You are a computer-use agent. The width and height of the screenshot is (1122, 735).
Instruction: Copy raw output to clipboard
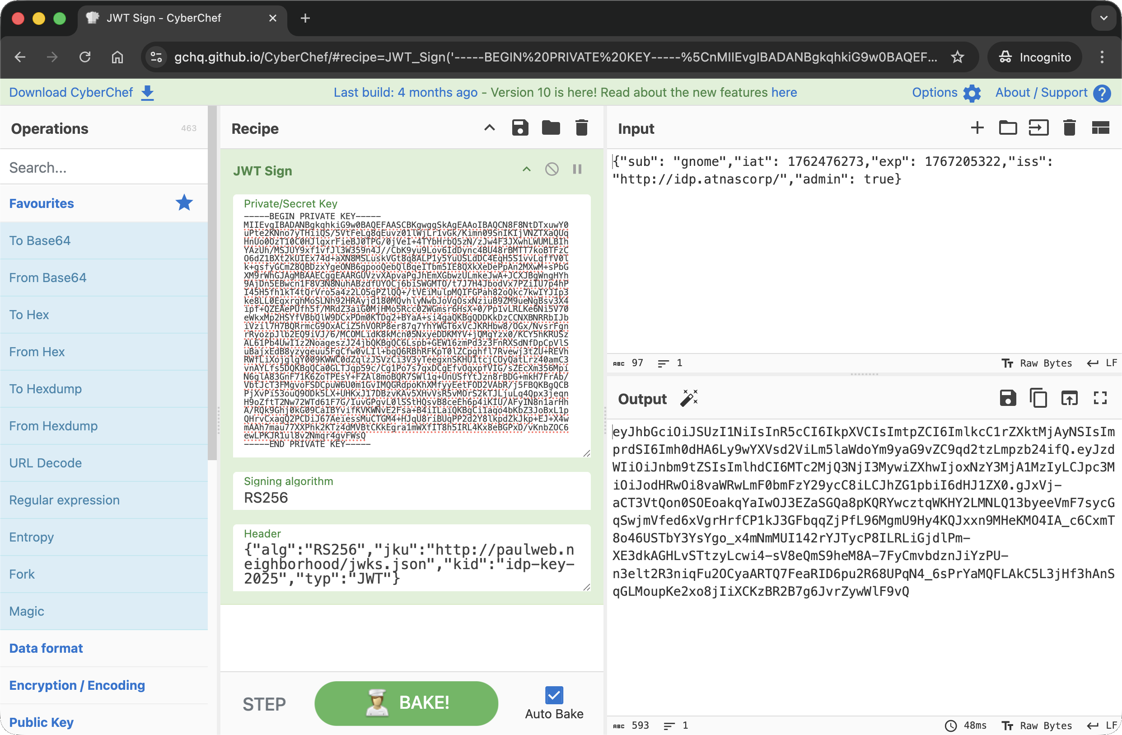click(1038, 399)
